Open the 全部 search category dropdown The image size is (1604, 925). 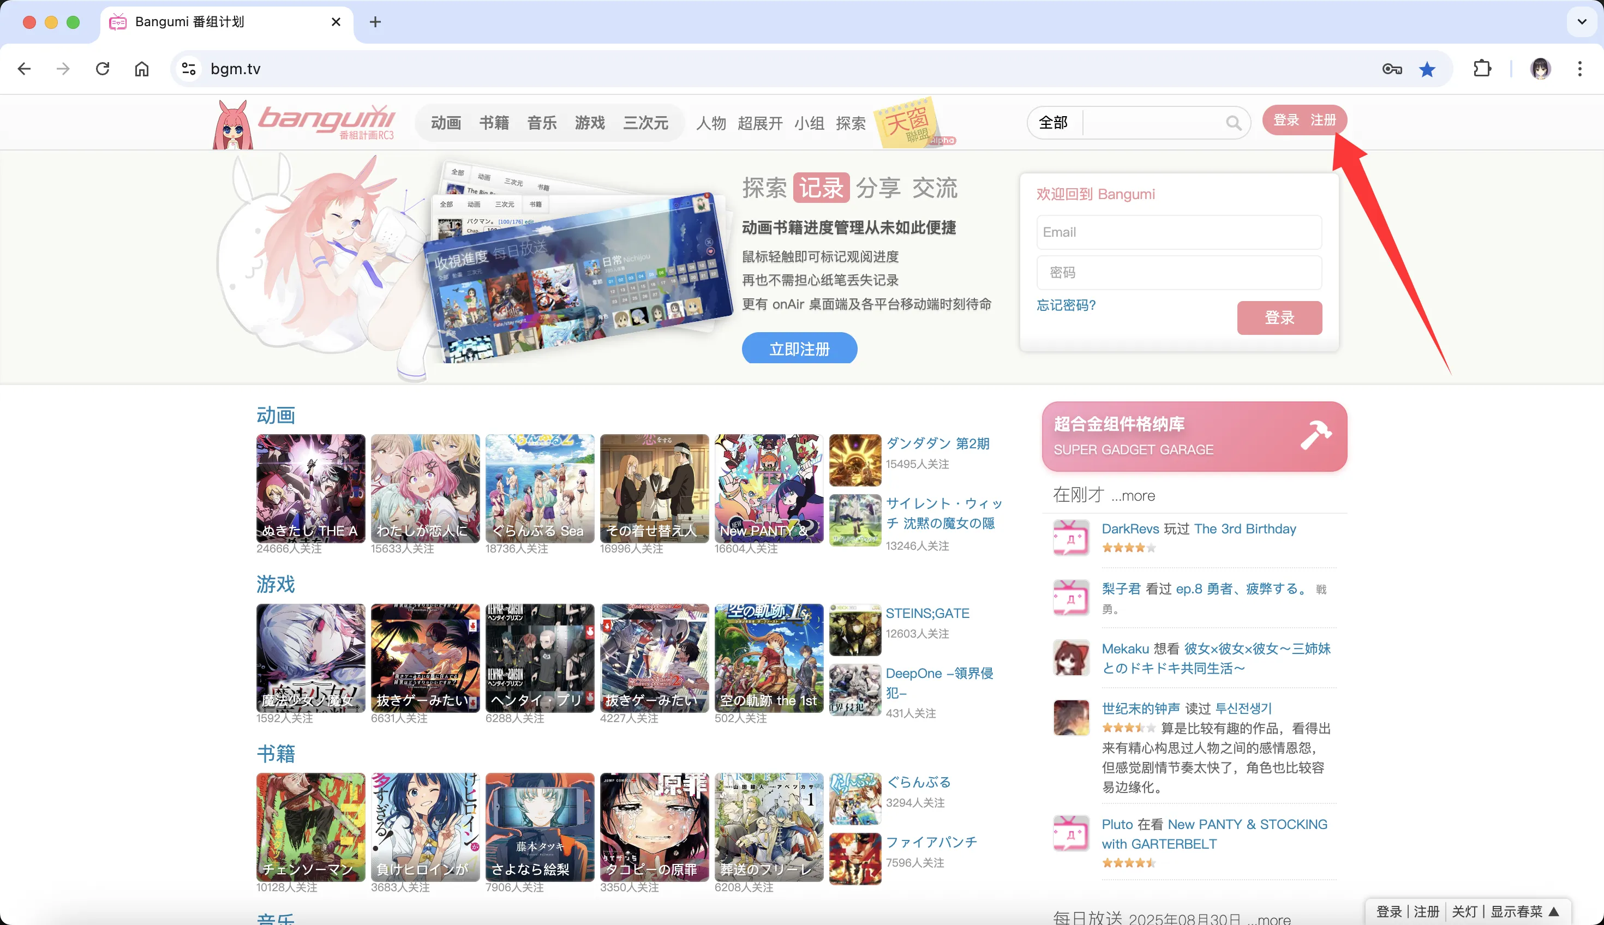click(x=1053, y=123)
